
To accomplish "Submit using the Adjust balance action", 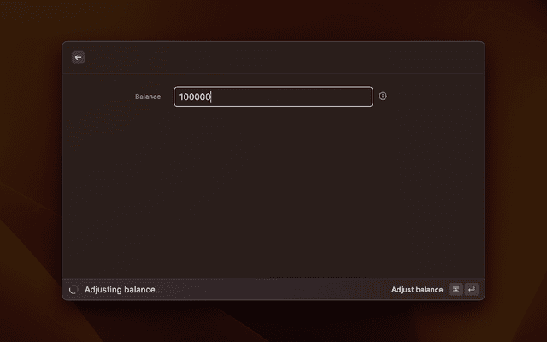I will (417, 290).
